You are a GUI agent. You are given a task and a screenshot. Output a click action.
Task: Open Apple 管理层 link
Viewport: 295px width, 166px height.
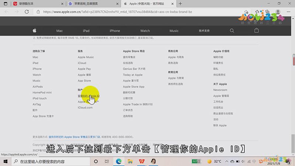tap(221, 96)
